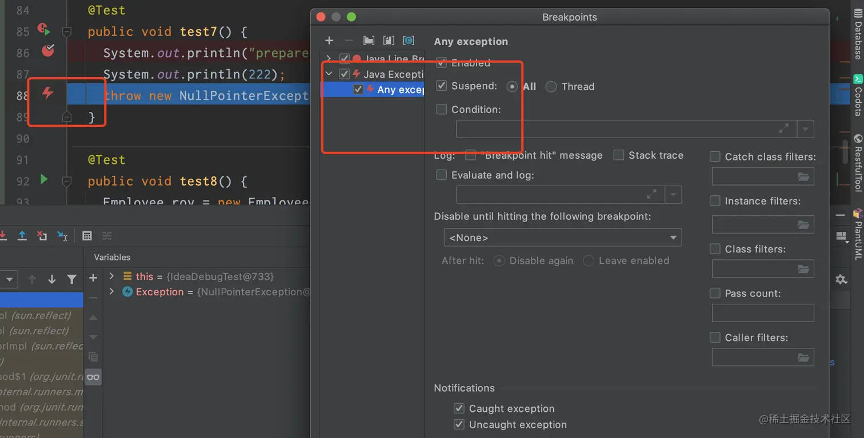Click the exception breakpoint lightning icon on line 88

pos(47,93)
